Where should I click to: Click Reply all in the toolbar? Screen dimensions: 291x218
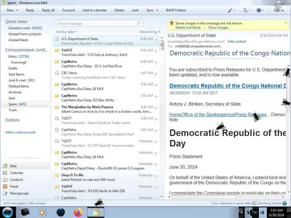(x=48, y=10)
